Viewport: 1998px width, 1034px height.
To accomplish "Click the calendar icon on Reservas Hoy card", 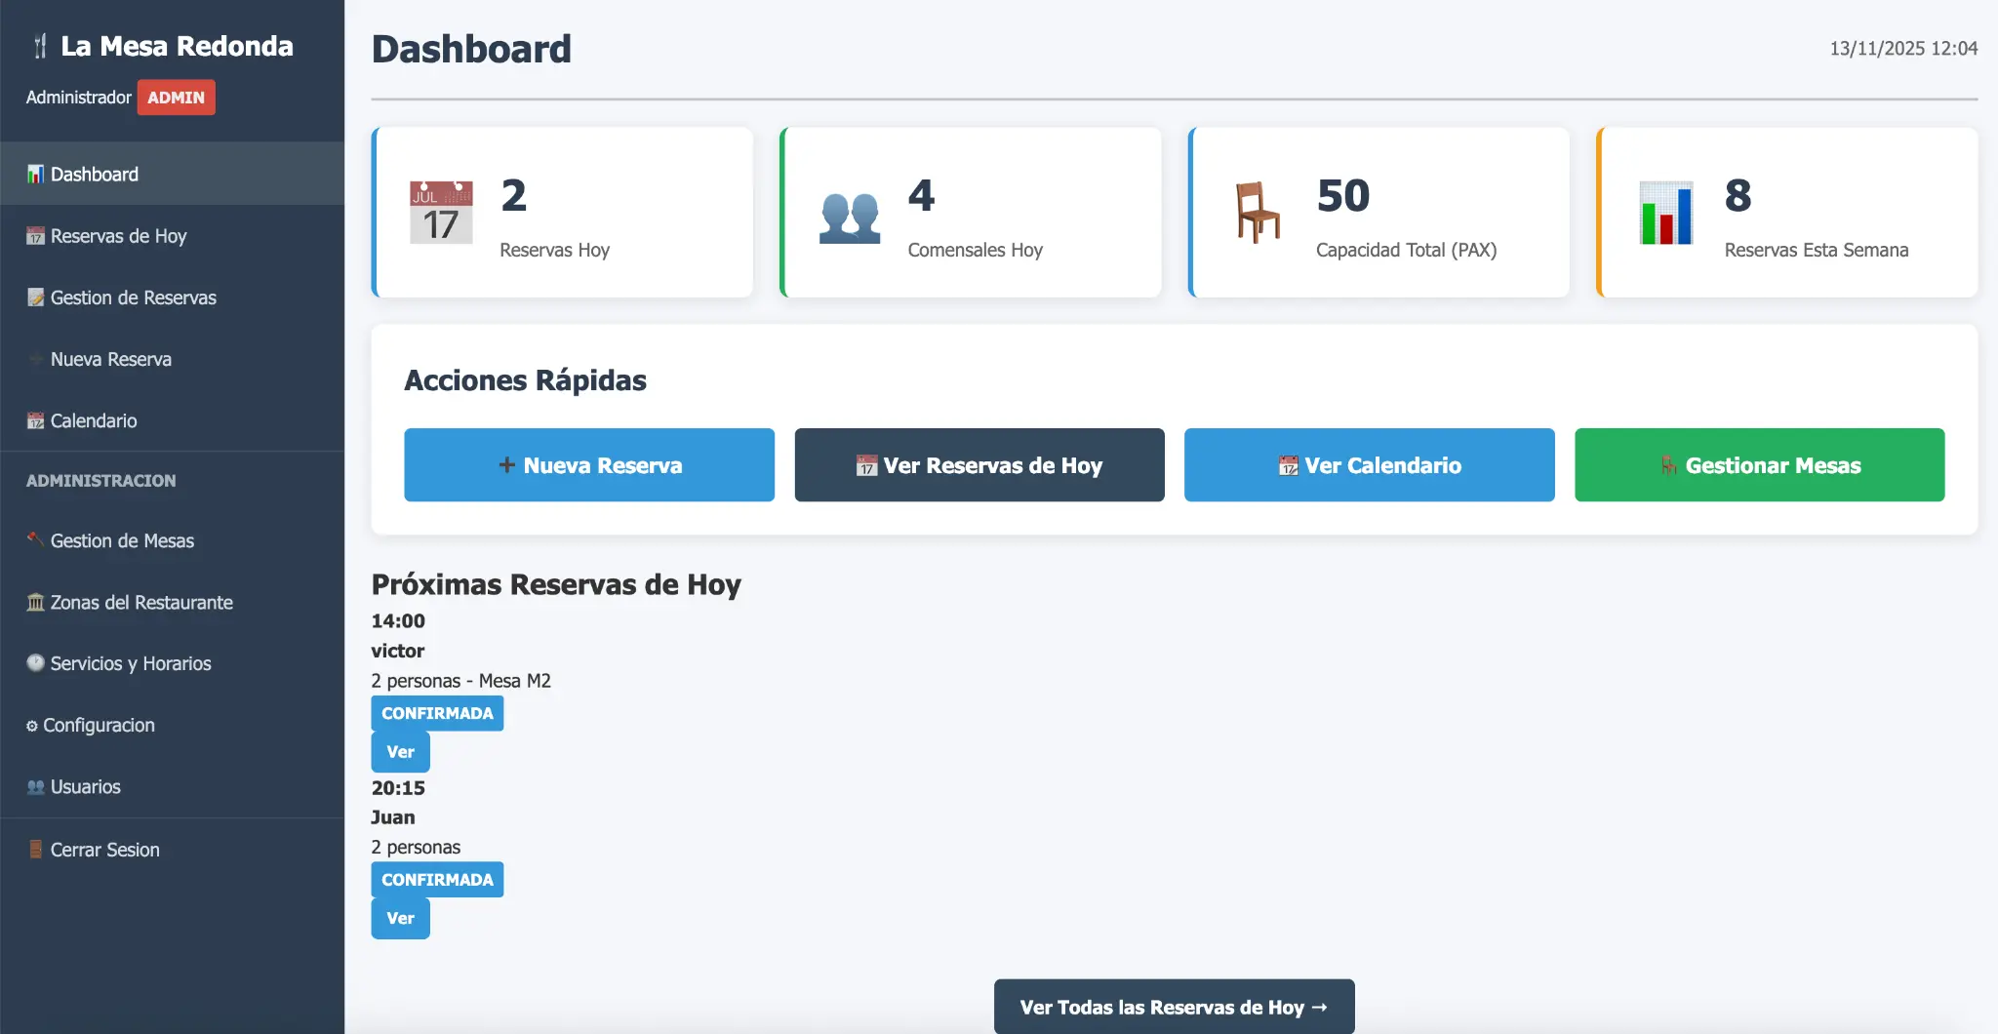I will (441, 213).
